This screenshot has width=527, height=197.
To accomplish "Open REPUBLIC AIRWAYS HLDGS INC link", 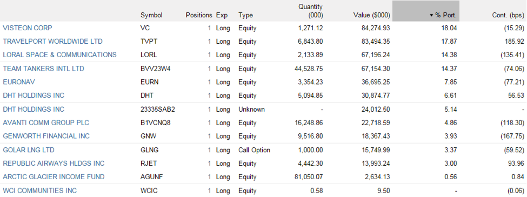I will 54,164.
